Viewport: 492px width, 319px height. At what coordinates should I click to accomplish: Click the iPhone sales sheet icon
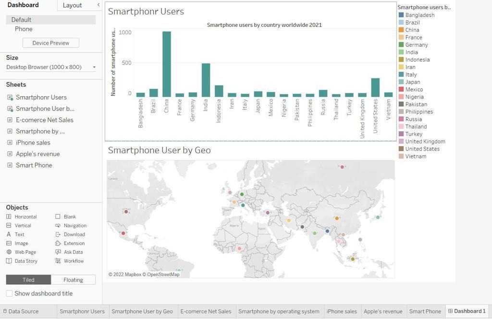pyautogui.click(x=10, y=143)
